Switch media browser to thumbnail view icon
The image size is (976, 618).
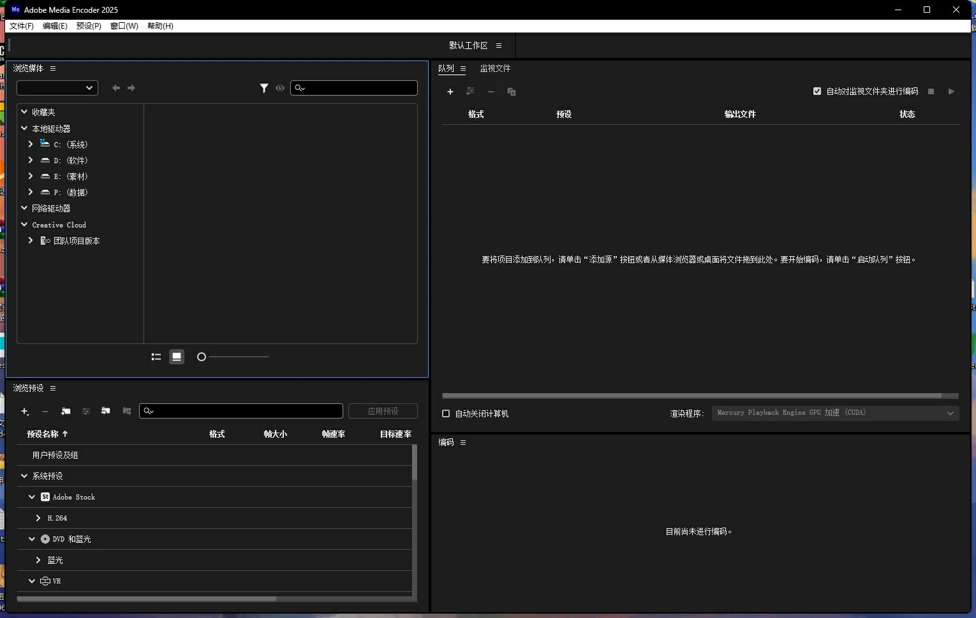(x=177, y=357)
